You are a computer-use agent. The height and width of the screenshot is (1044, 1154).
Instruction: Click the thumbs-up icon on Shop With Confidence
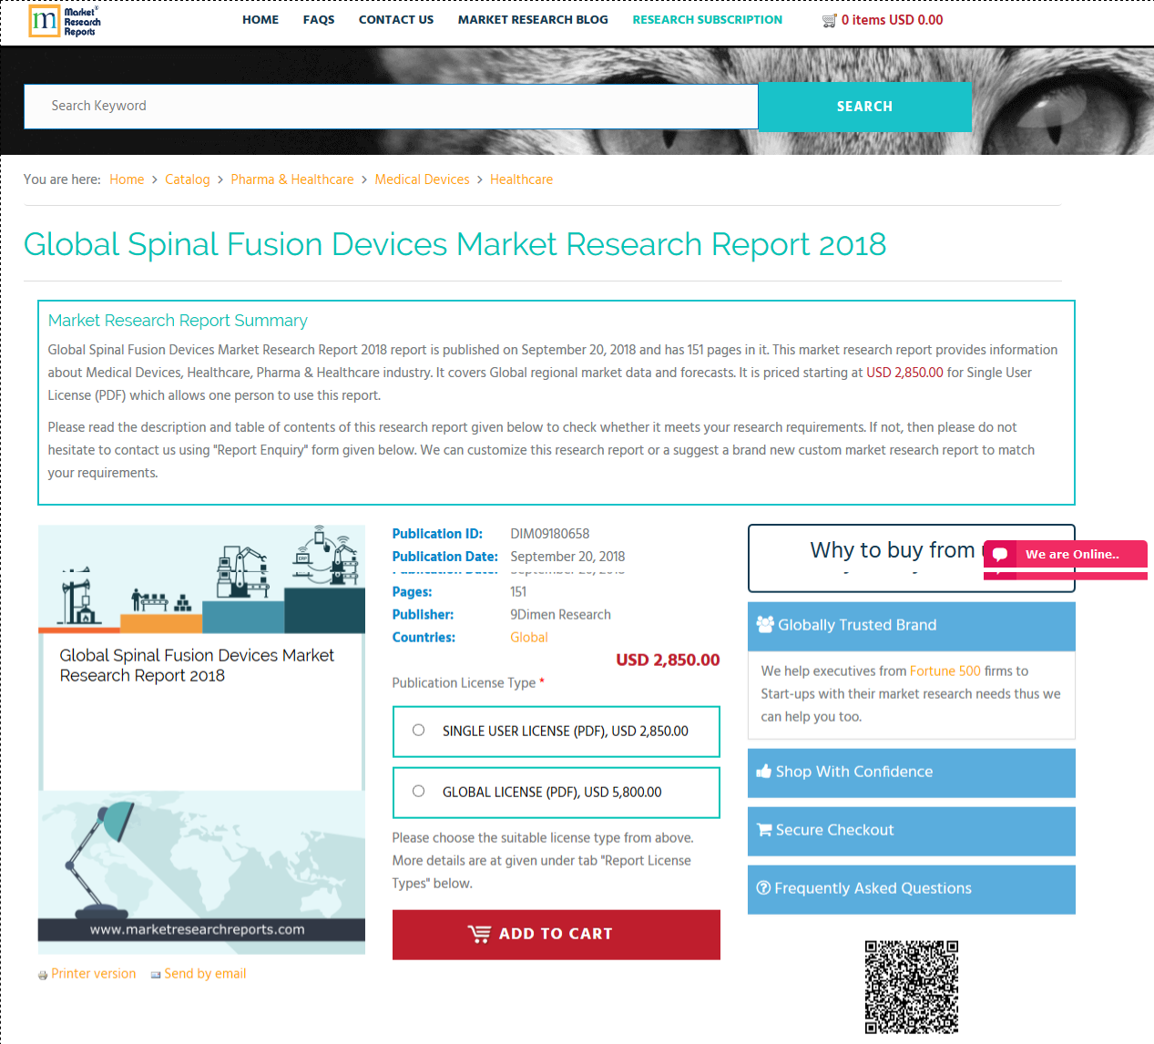coord(766,773)
